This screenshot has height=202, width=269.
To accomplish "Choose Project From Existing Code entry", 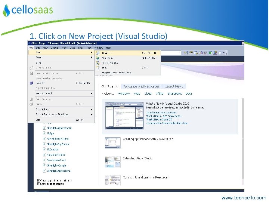I will 128,73.
